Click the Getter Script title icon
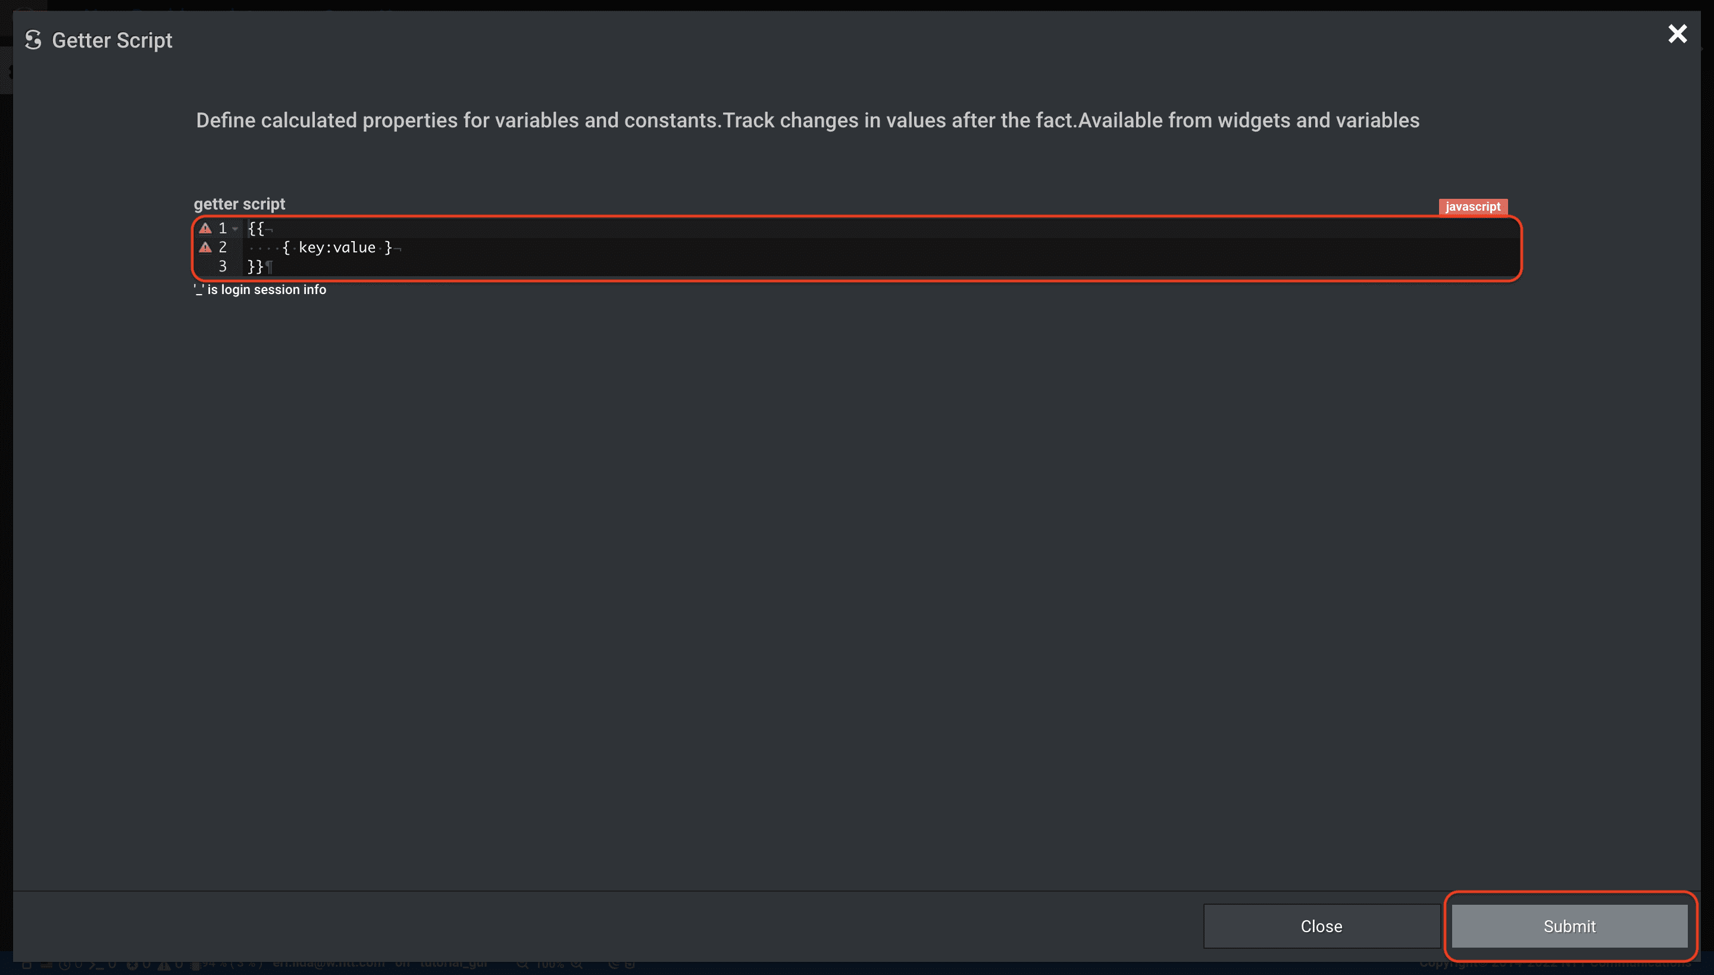Viewport: 1714px width, 975px height. point(33,40)
